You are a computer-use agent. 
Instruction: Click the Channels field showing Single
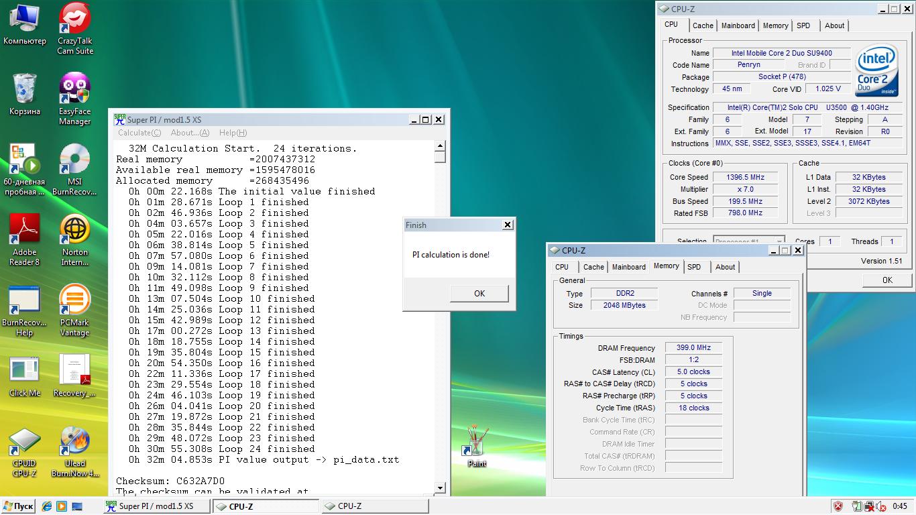pos(762,293)
